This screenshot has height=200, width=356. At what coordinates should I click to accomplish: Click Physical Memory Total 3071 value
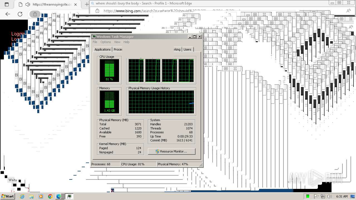[x=138, y=124]
